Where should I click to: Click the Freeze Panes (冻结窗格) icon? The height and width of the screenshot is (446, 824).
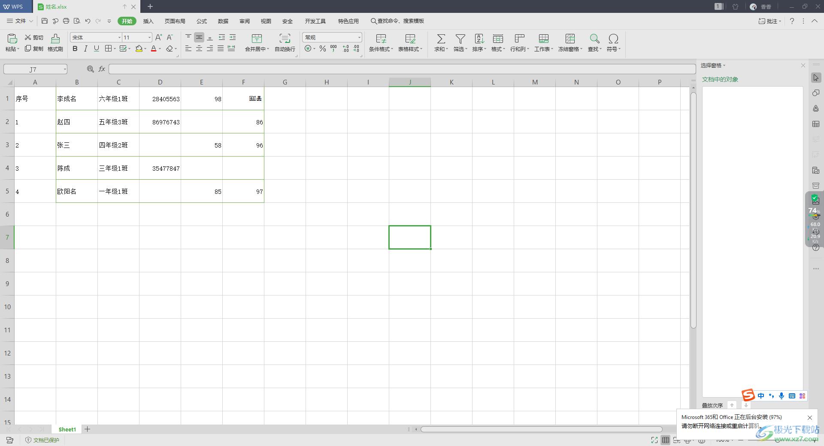pos(570,39)
